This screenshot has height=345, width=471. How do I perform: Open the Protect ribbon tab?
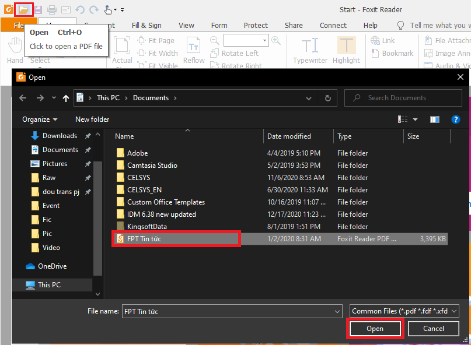click(256, 26)
